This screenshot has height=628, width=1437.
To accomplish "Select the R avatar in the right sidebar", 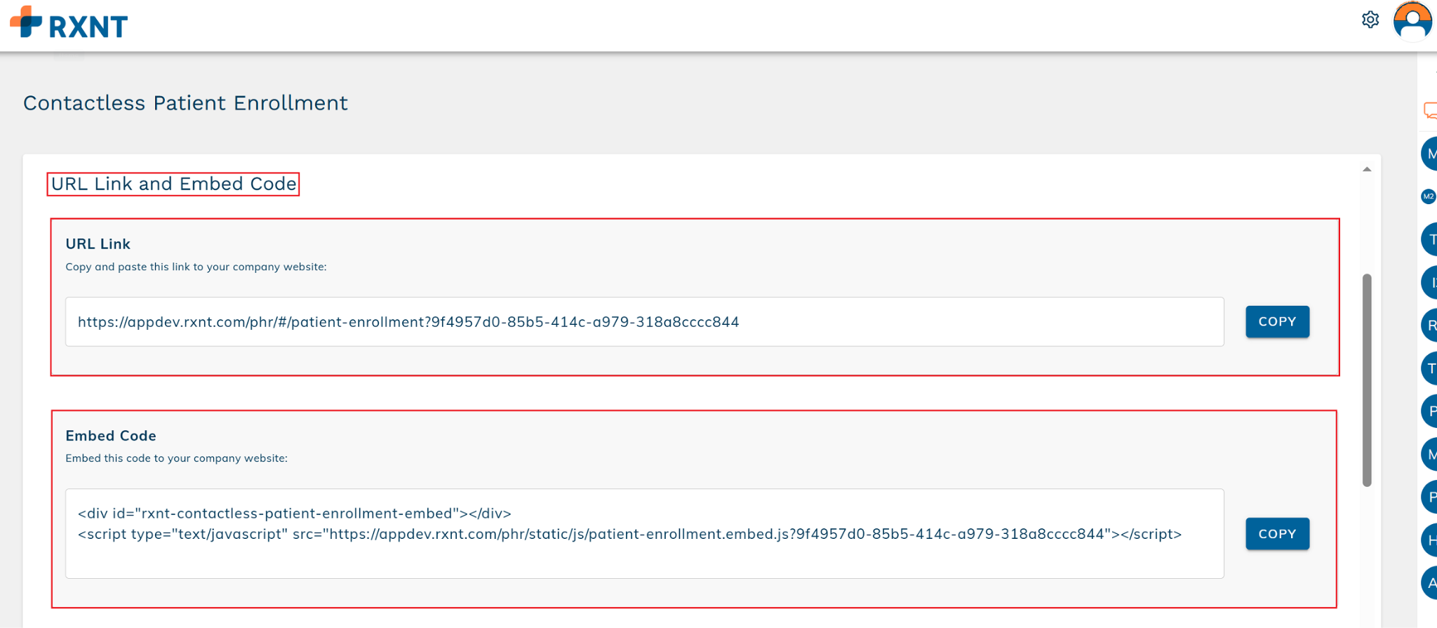I will point(1429,326).
